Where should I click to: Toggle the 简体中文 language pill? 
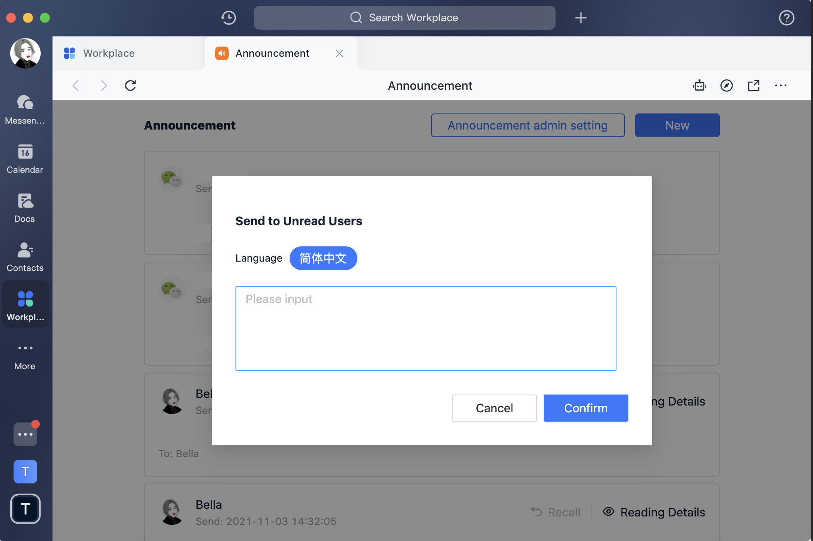[323, 258]
